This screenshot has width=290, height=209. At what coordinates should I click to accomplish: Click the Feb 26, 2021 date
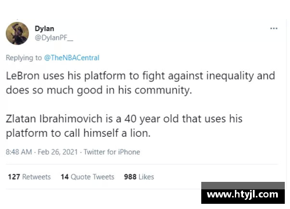click(x=57, y=152)
